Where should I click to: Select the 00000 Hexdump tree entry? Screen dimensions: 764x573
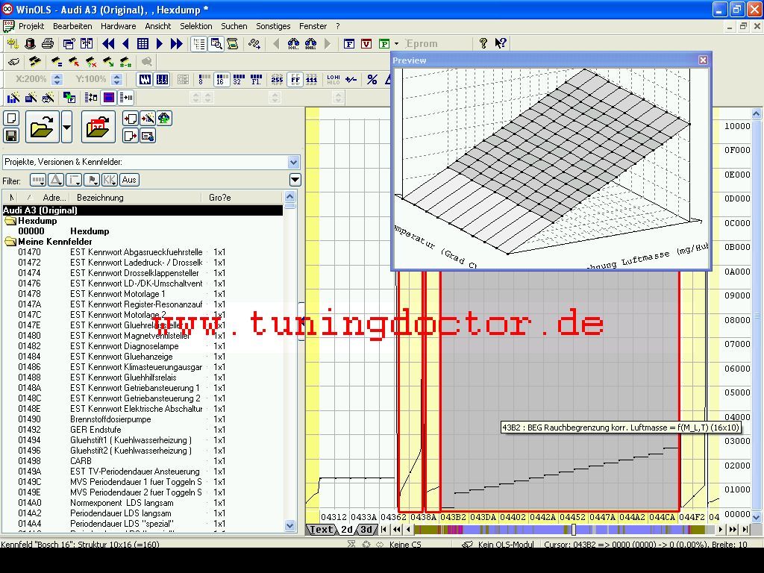(x=63, y=231)
